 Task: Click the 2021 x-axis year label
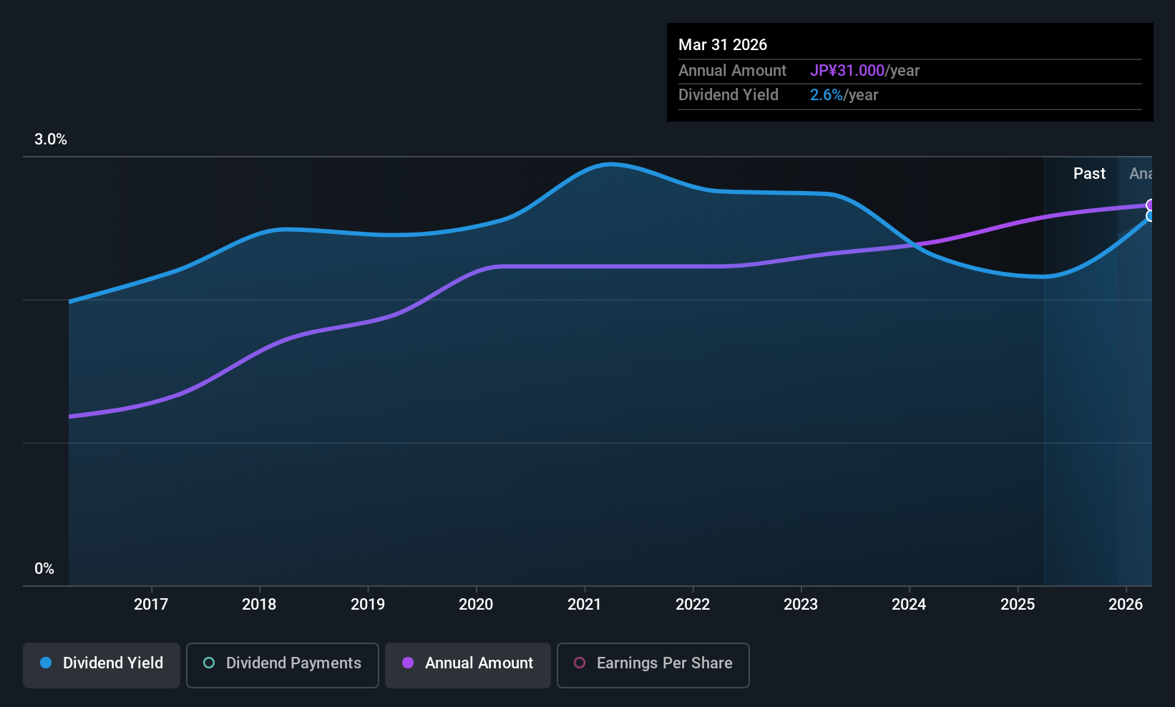[x=585, y=605]
